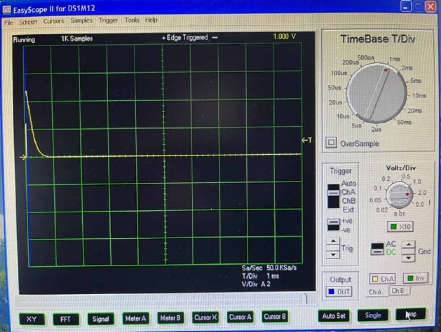Move Gnd level up with arrow
441x332 pixels.
408,244
